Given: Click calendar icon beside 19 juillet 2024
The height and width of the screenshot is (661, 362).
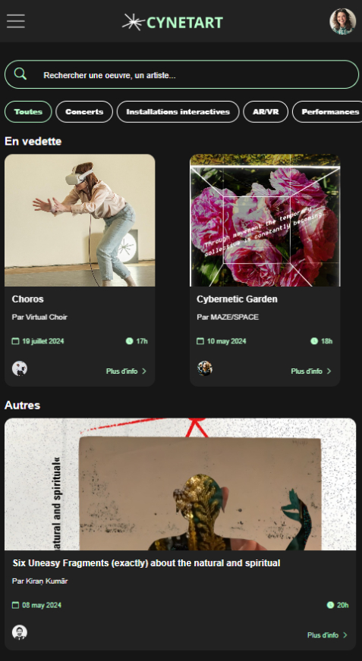Looking at the screenshot, I should pos(16,341).
